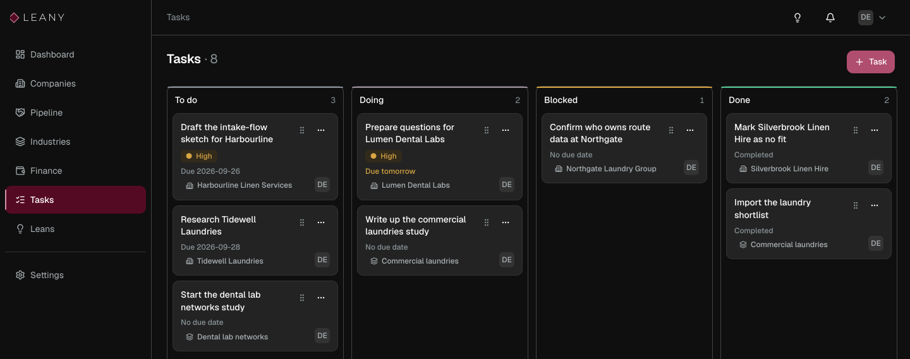Open more options for commercial laundries study task
The width and height of the screenshot is (910, 359).
[506, 222]
